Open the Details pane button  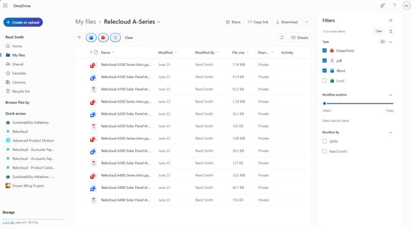click(x=300, y=37)
